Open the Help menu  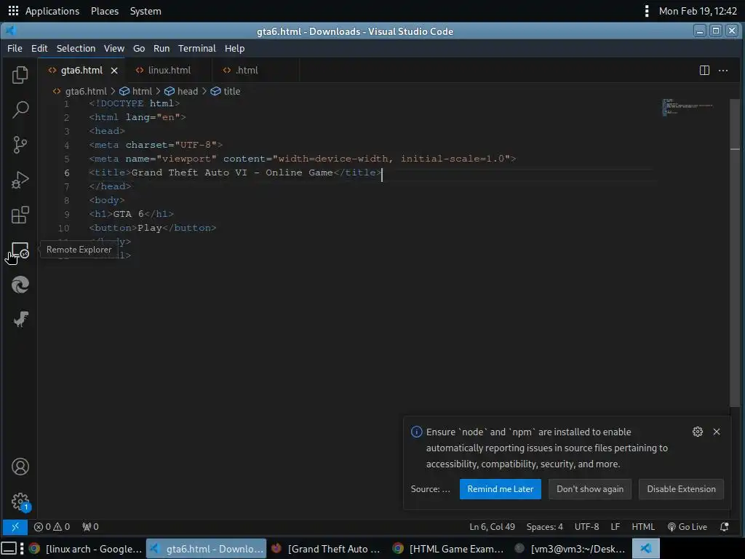235,49
